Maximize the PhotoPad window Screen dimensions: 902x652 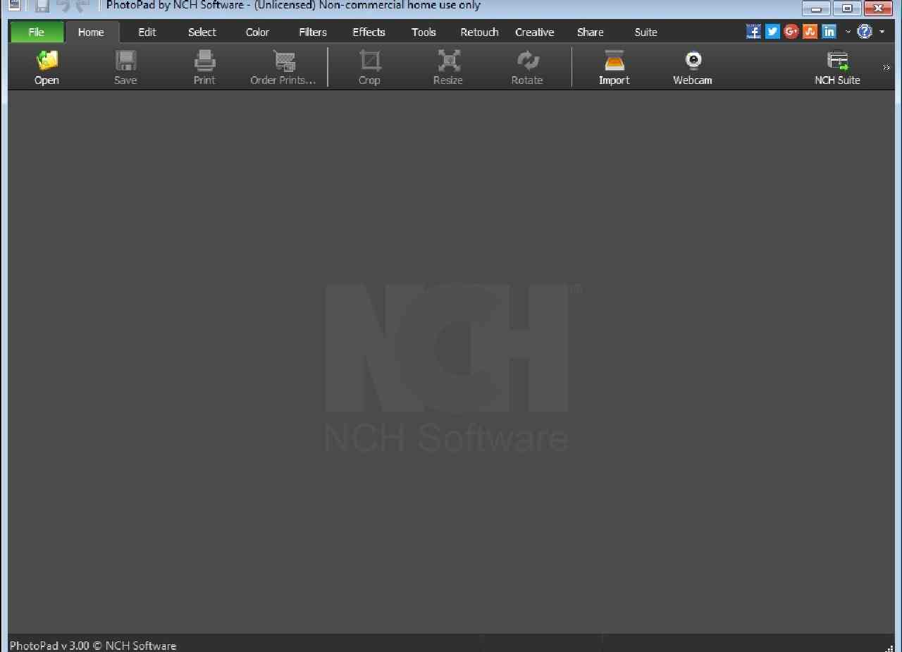[x=846, y=9]
